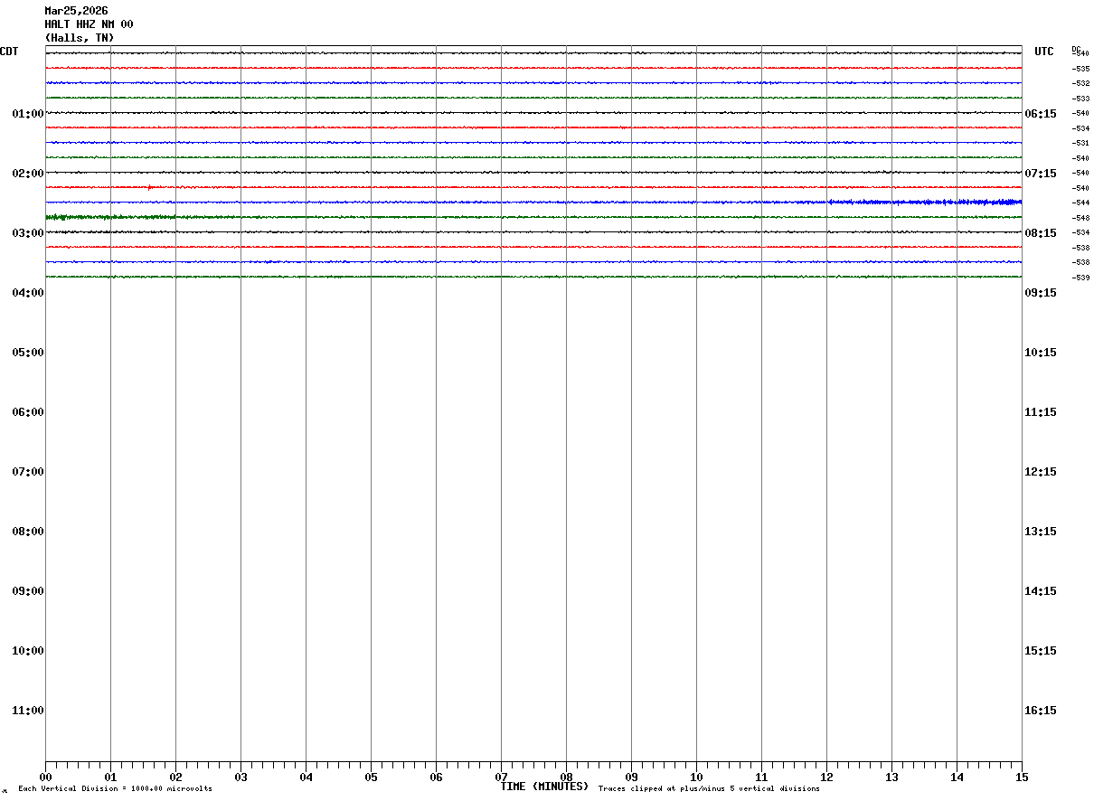Image resolution: width=1094 pixels, height=801 pixels.
Task: Click the small red spike on the red trace
Action: click(x=149, y=187)
